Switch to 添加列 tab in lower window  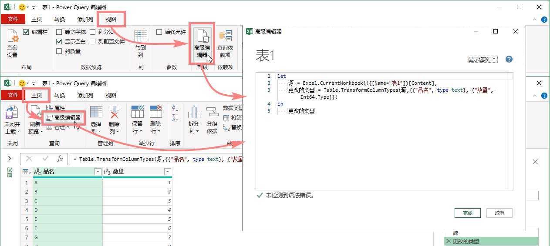pos(85,95)
